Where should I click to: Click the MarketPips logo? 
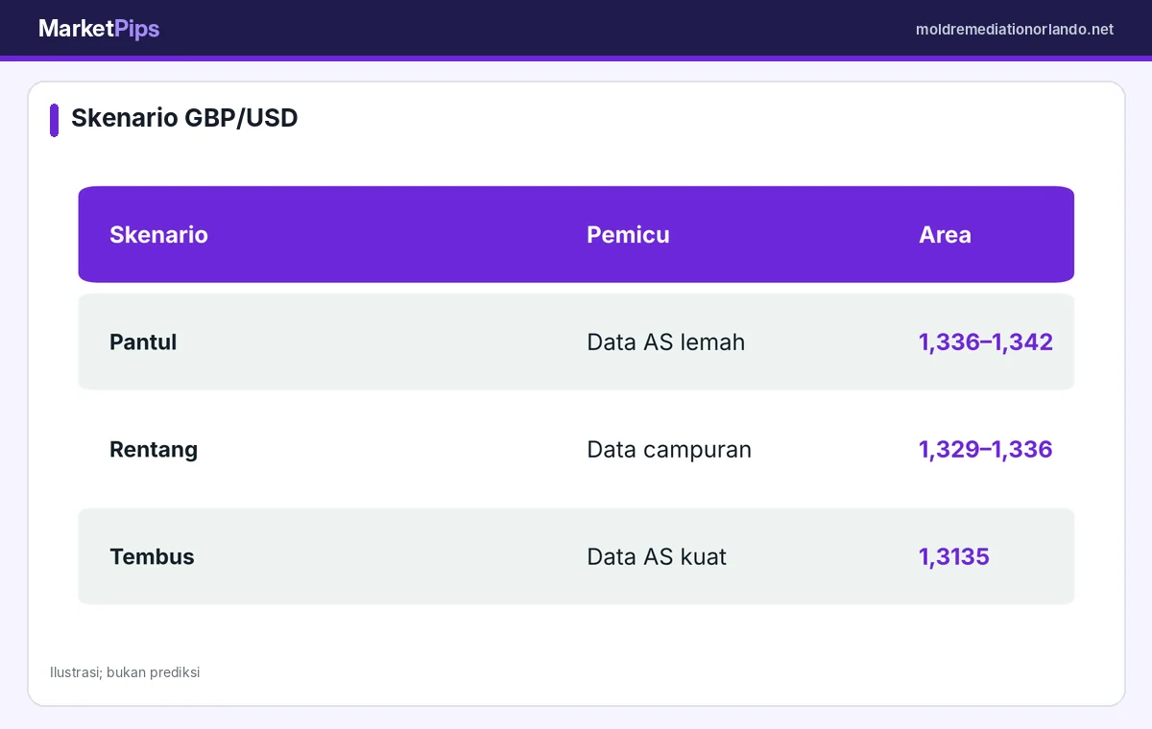coord(99,29)
